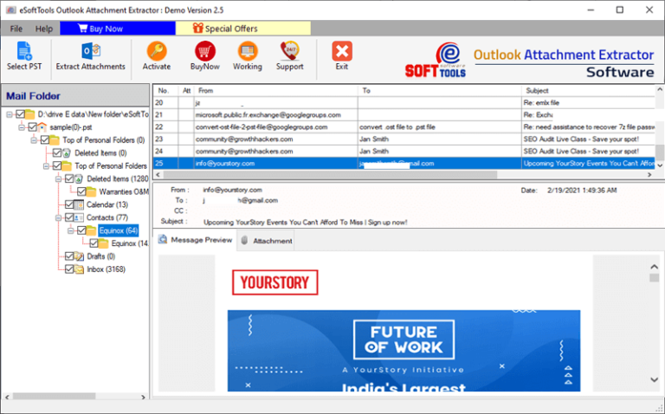Toggle Top of Personal Folders (0) checkbox

(x=44, y=140)
